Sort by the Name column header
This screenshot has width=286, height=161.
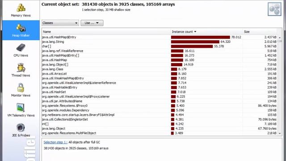106,32
